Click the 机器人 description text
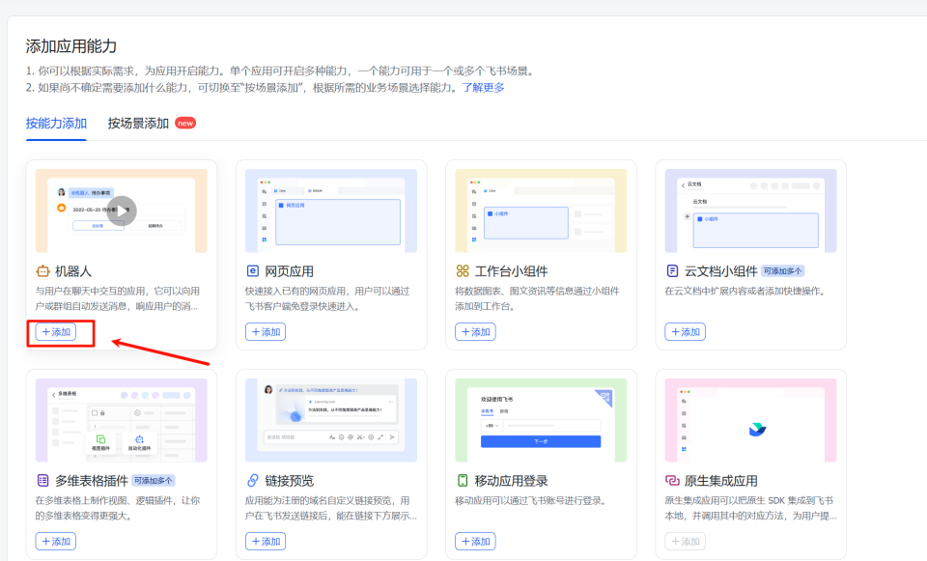The image size is (927, 561). pos(117,298)
